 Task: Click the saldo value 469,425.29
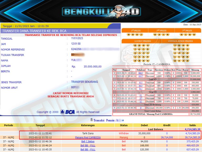pyautogui.click(x=193, y=145)
